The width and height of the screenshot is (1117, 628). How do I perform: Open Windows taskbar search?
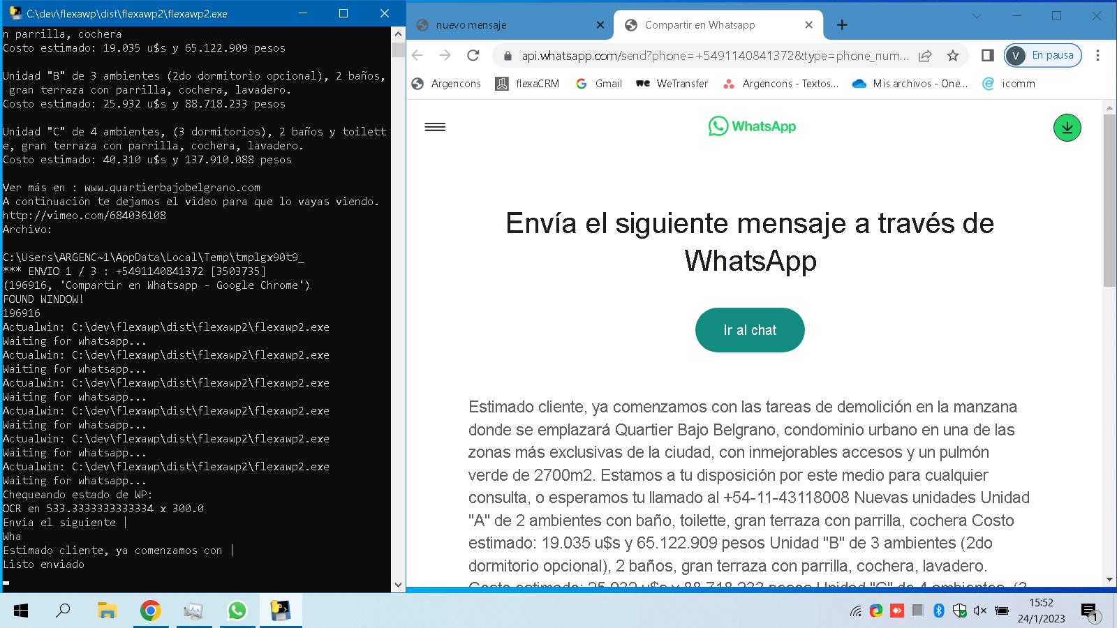tap(63, 611)
